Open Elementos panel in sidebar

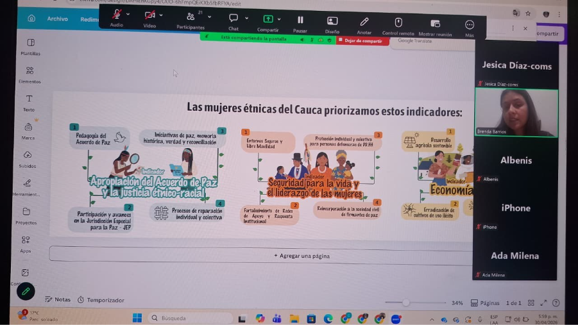tap(30, 75)
